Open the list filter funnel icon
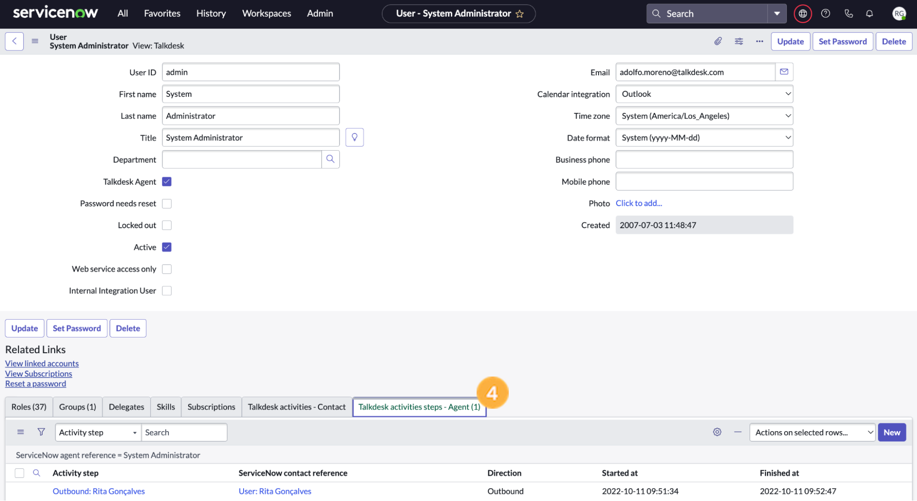Screen dimensions: 917x501 pos(41,432)
